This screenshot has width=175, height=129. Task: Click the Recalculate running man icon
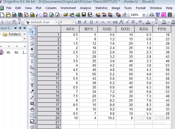[124, 15]
